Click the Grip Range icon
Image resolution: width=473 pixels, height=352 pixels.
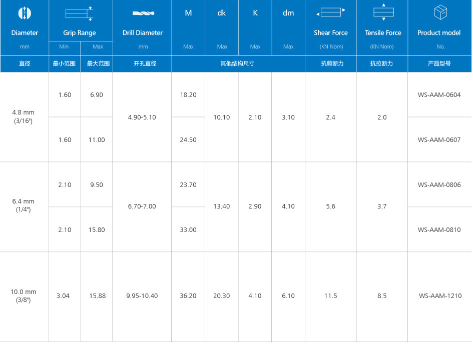80,13
